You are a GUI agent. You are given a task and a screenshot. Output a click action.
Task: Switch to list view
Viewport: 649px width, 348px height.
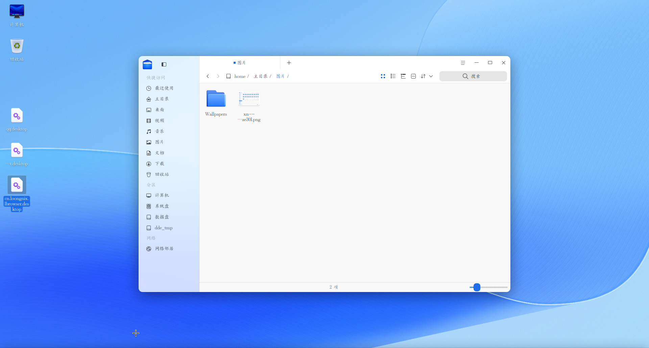(x=393, y=76)
